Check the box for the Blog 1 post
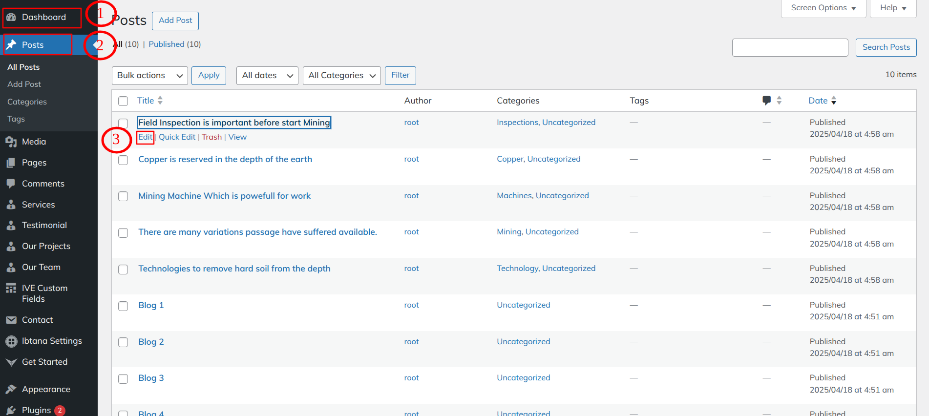Image resolution: width=929 pixels, height=416 pixels. click(x=123, y=306)
